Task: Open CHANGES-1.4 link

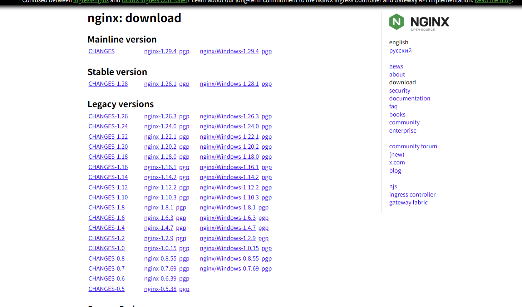Action: (x=107, y=228)
